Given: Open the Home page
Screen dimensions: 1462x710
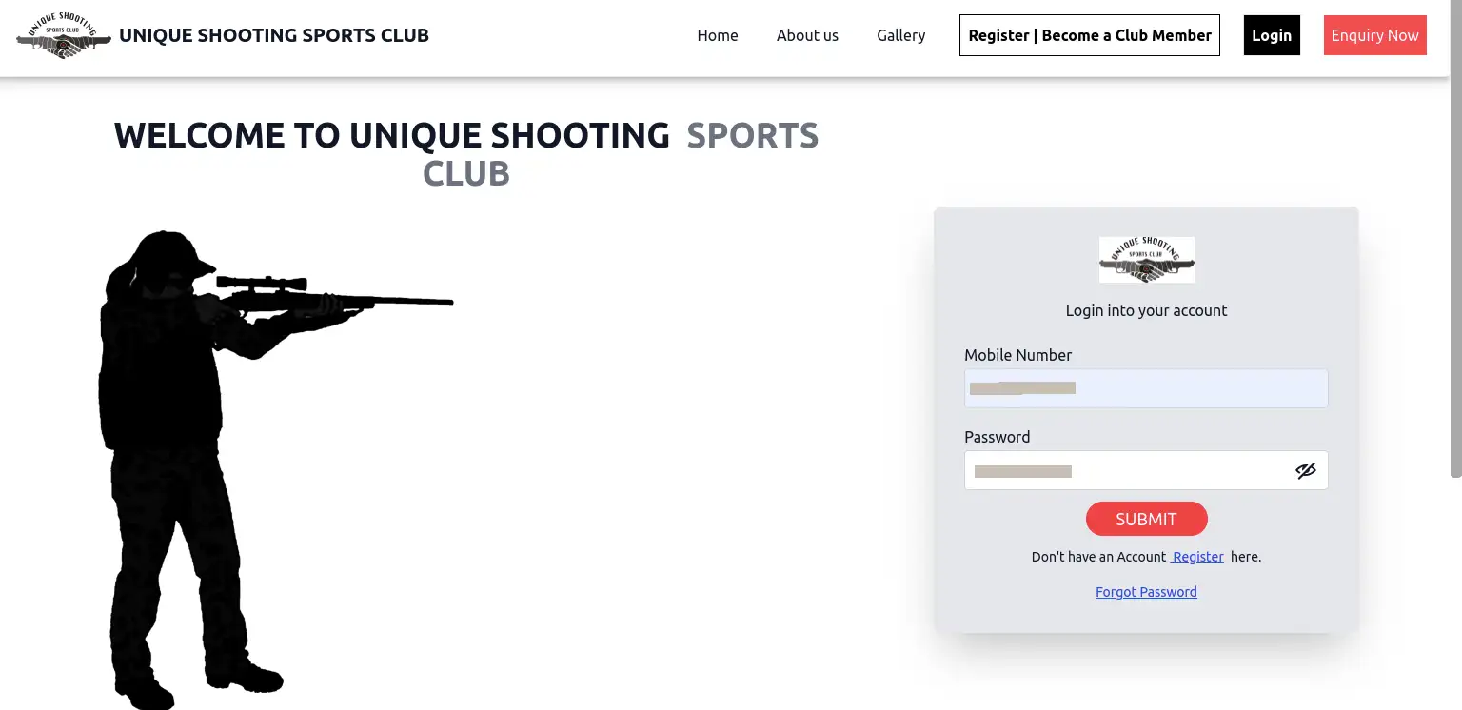Looking at the screenshot, I should click(x=717, y=36).
